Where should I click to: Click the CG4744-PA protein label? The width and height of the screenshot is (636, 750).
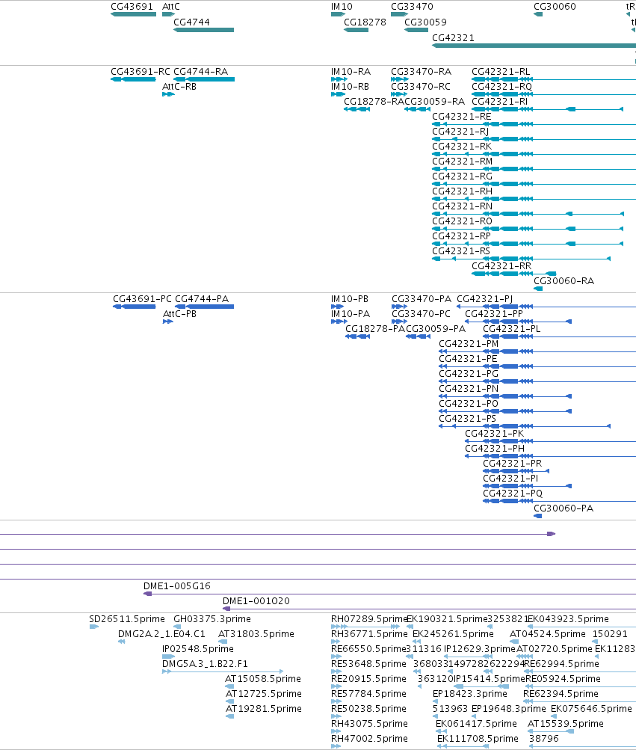202,299
